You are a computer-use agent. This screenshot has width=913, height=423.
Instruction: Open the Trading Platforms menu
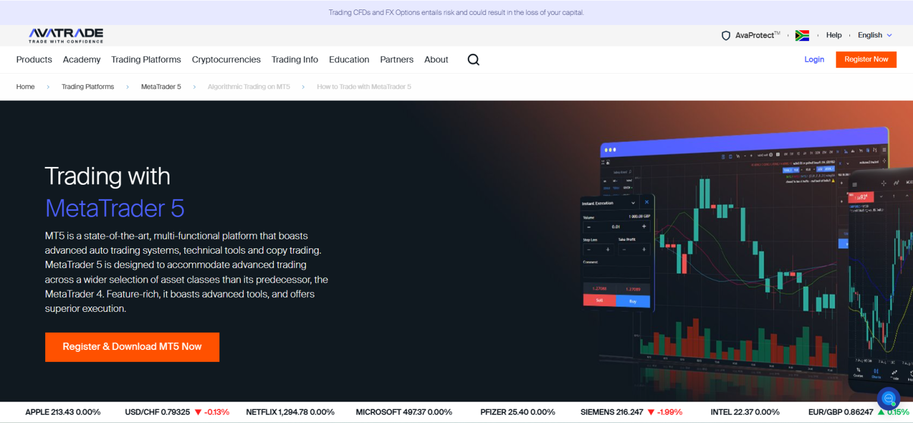pos(146,59)
